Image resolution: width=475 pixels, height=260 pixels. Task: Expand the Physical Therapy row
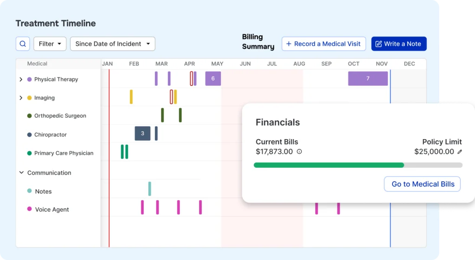pos(21,79)
